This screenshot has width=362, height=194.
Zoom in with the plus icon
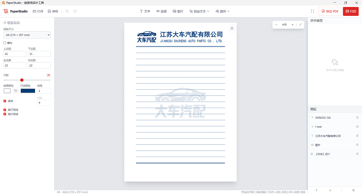click(x=292, y=24)
